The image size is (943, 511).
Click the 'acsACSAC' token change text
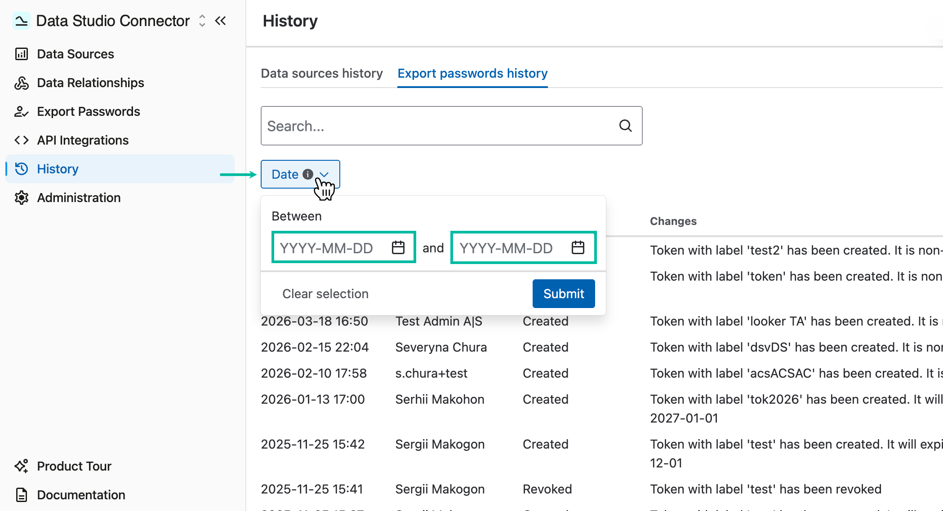796,373
